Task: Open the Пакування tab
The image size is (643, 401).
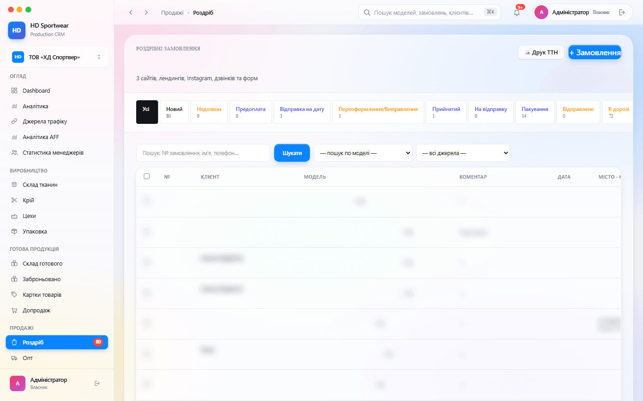Action: pyautogui.click(x=535, y=112)
